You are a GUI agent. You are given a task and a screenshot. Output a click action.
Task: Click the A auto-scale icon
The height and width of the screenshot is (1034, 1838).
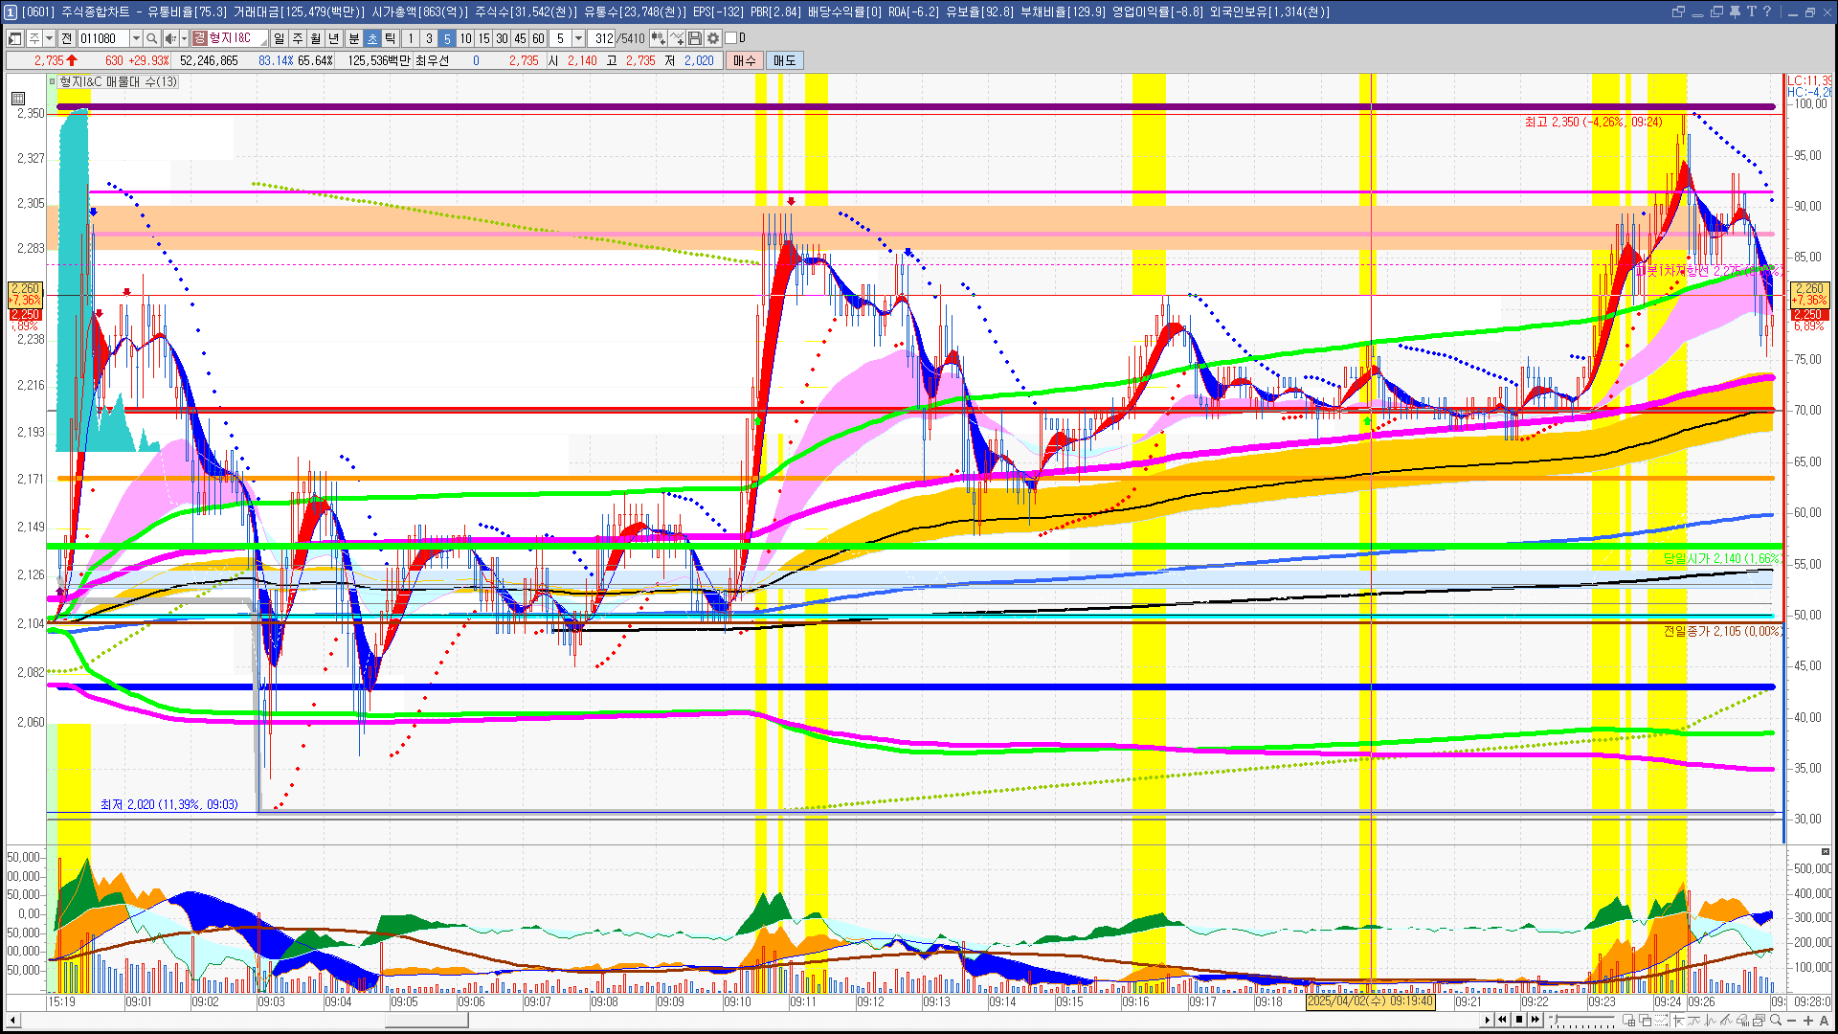pyautogui.click(x=1824, y=1020)
